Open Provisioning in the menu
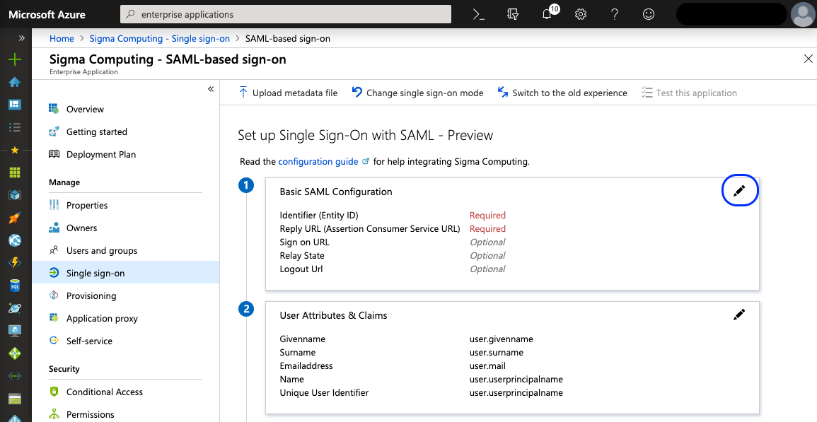This screenshot has width=817, height=422. [x=126, y=296]
